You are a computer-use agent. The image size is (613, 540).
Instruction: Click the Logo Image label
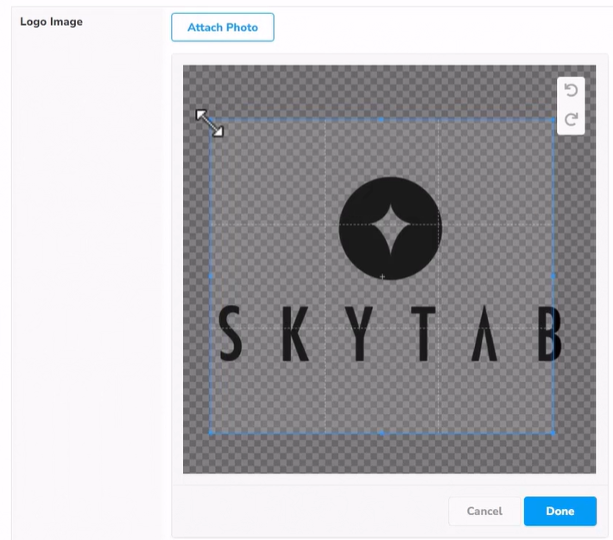tap(51, 22)
